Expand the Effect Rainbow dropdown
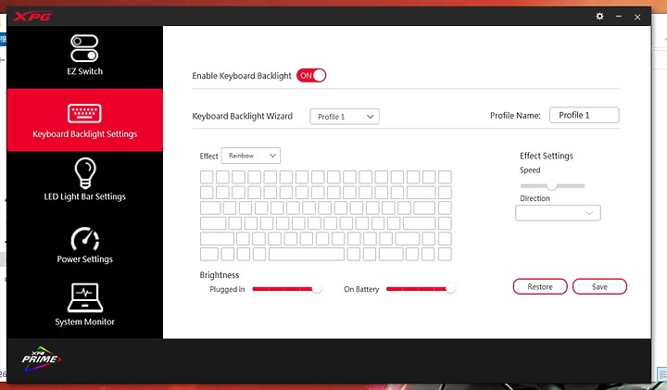667x390 pixels. pyautogui.click(x=250, y=156)
